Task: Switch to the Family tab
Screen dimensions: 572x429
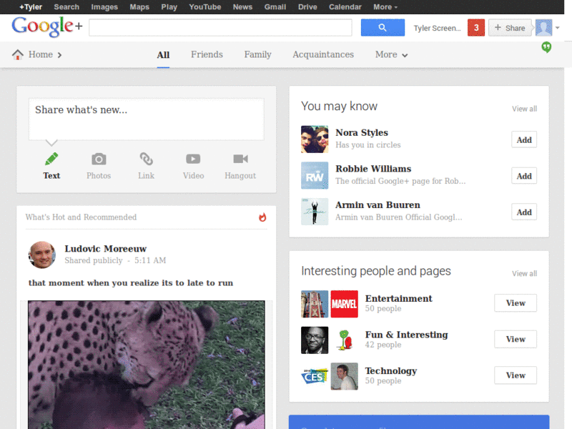Action: click(x=257, y=54)
